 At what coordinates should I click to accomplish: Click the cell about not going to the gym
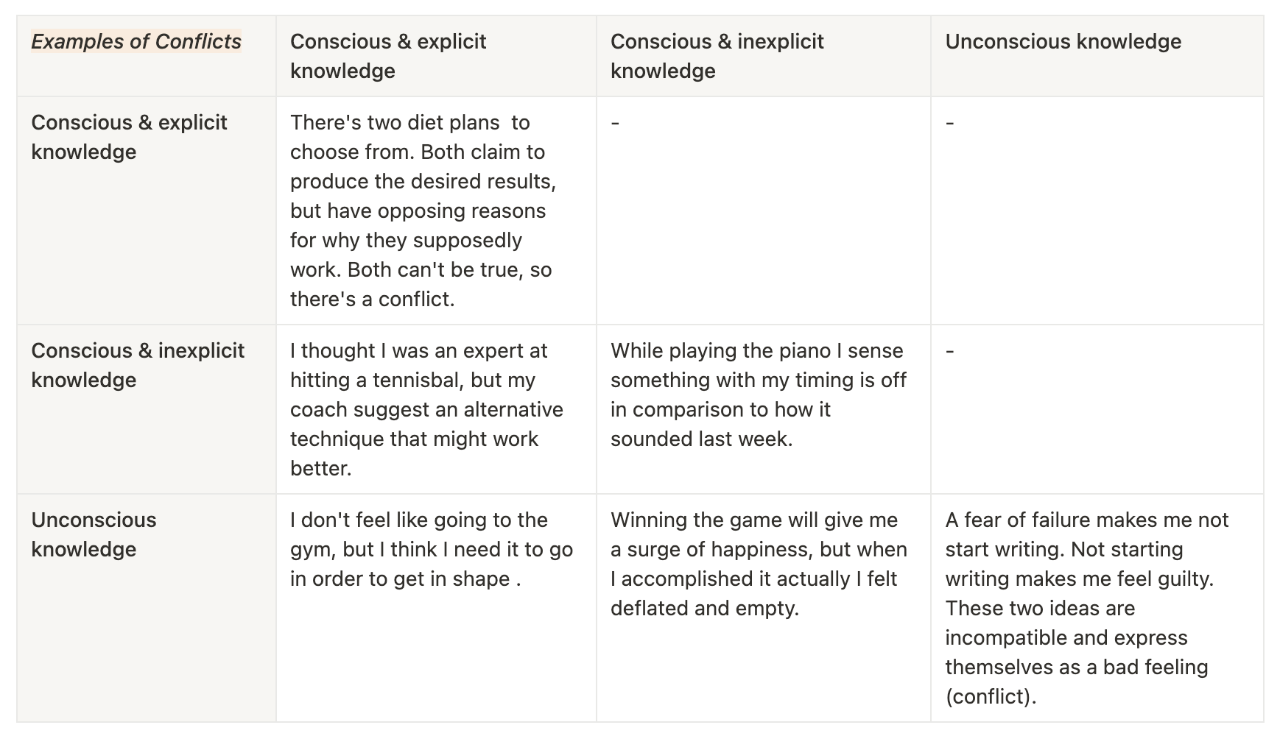click(431, 549)
